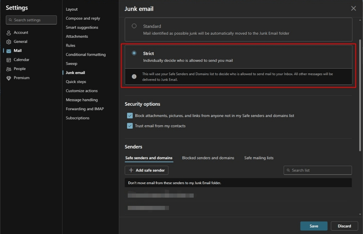Go to Calendar settings category
The image size is (363, 234).
(21, 60)
